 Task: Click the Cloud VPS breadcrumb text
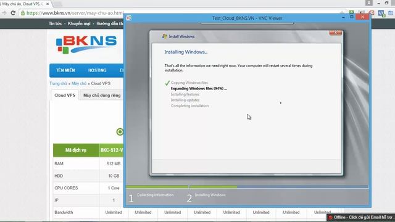pos(101,84)
